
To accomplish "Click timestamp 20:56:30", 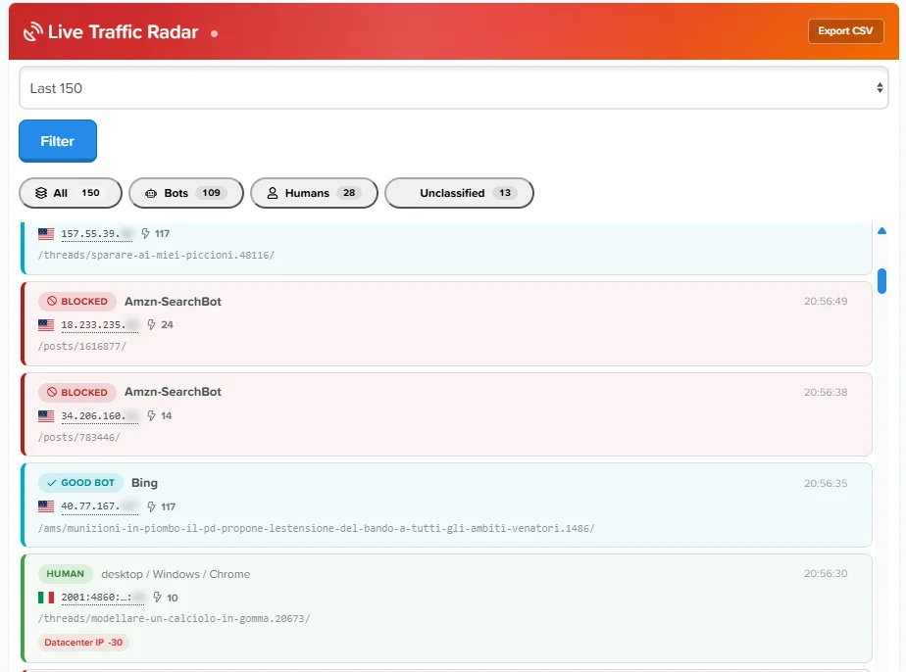I will coord(826,574).
